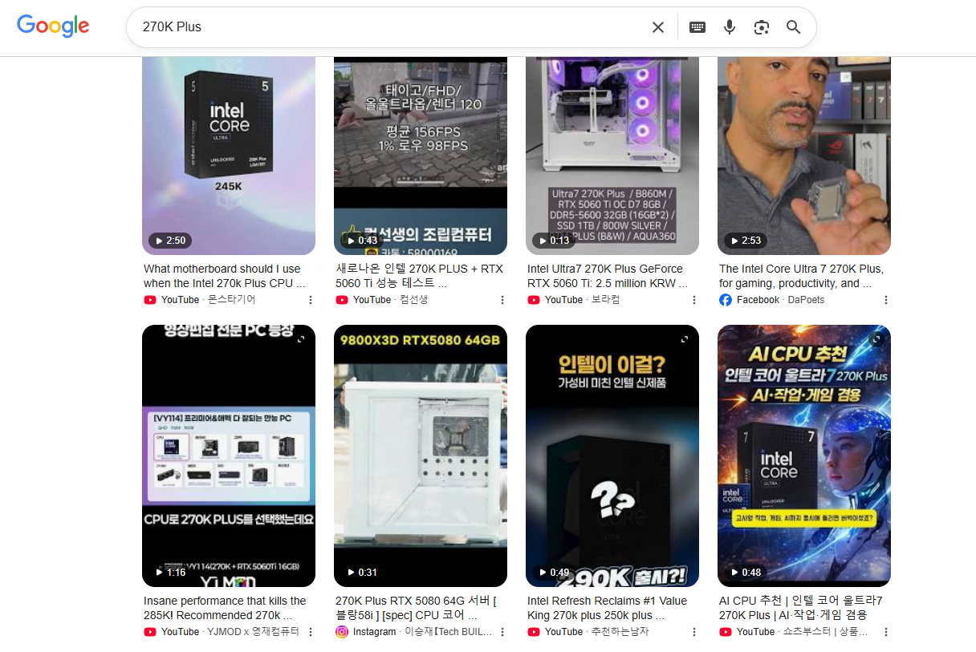
Task: Open options menu for 추천하는남자 video
Action: pos(694,632)
